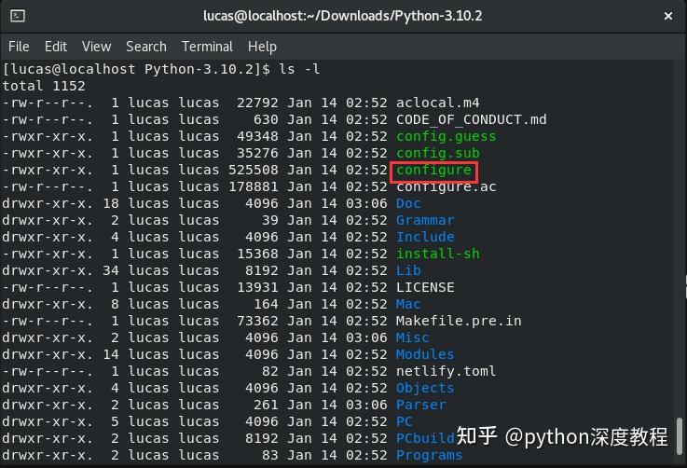Open the File menu

click(19, 47)
